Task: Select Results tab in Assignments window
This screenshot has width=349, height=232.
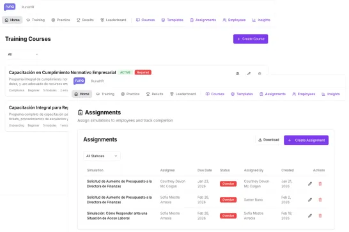Action: point(155,94)
